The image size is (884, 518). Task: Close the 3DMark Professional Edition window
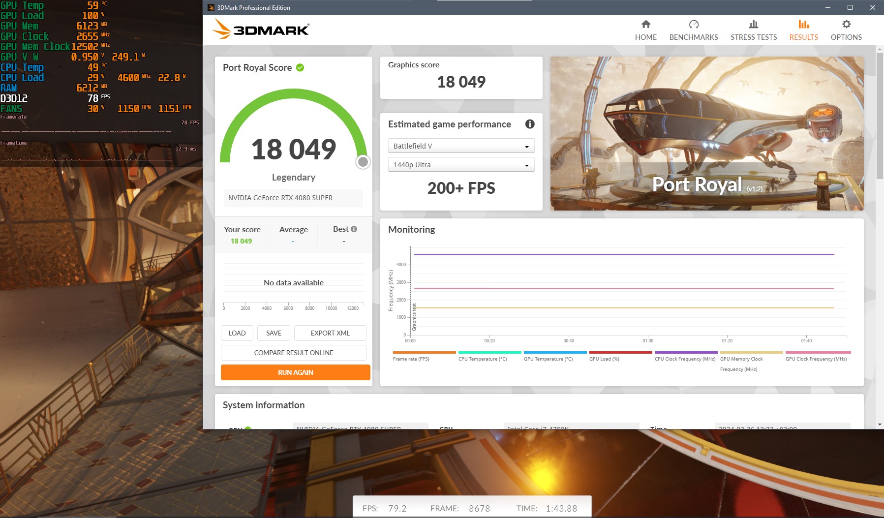[x=873, y=7]
